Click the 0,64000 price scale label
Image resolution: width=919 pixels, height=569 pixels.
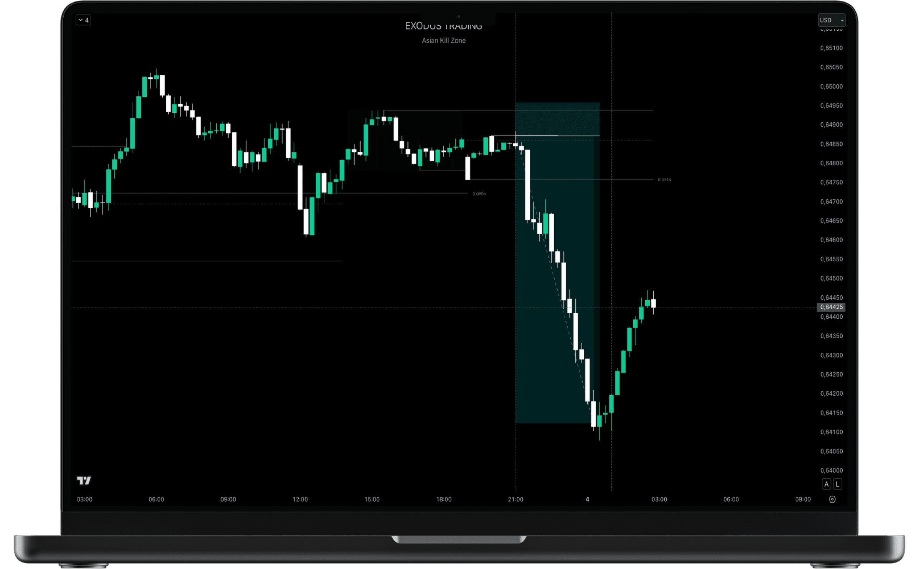[831, 470]
